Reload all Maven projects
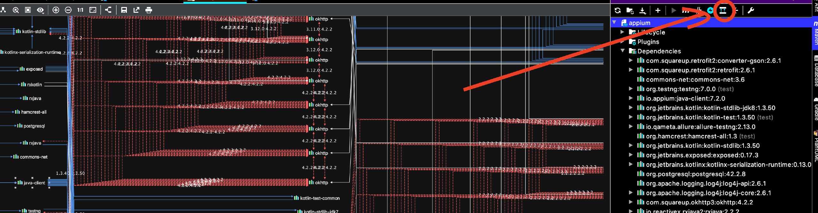Image resolution: width=818 pixels, height=213 pixels. (617, 11)
